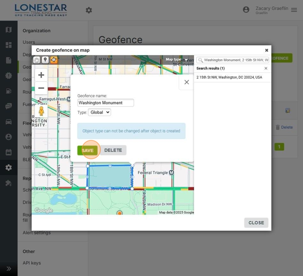Open the Map type dropdown

(x=177, y=60)
